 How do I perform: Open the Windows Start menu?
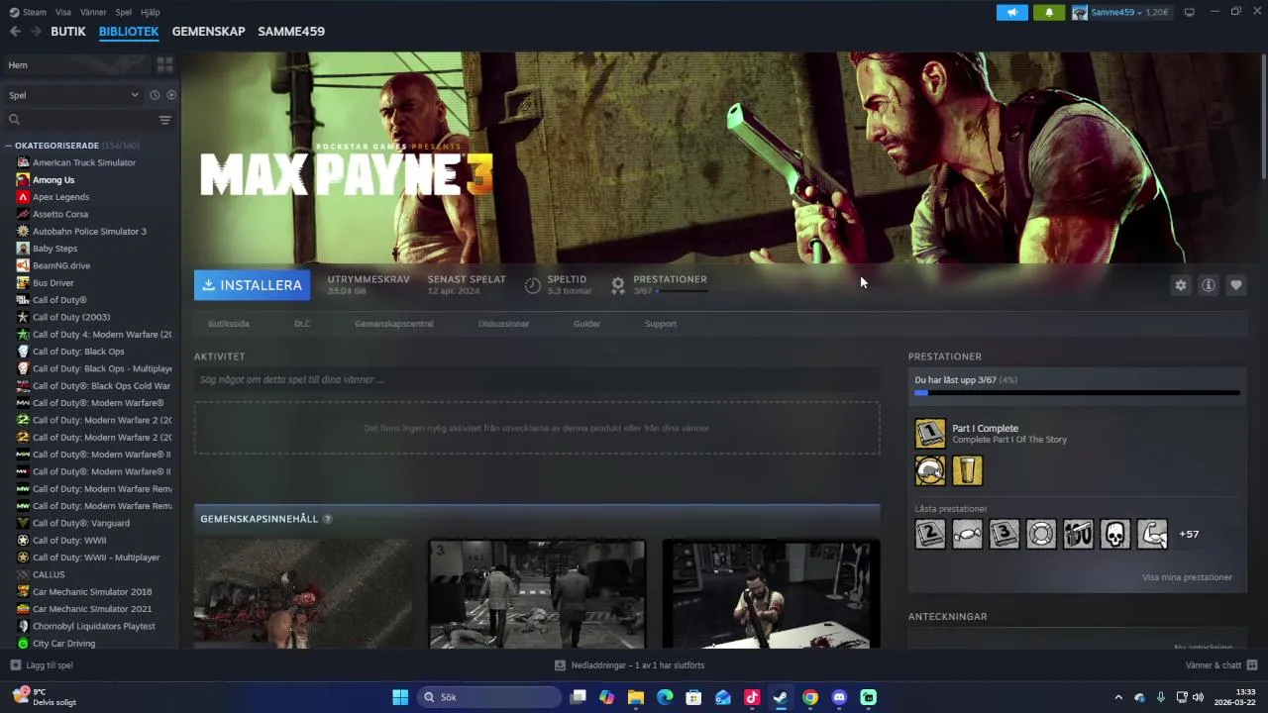tap(400, 697)
